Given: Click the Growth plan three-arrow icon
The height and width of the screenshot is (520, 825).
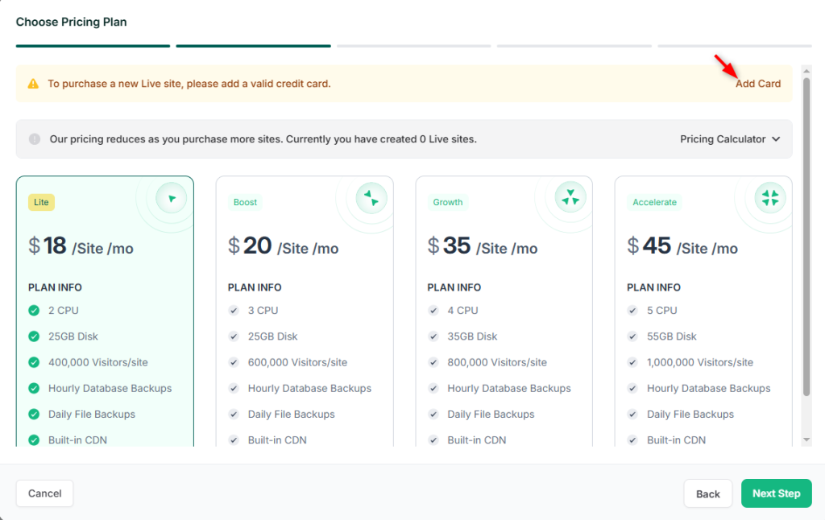Looking at the screenshot, I should pyautogui.click(x=570, y=198).
